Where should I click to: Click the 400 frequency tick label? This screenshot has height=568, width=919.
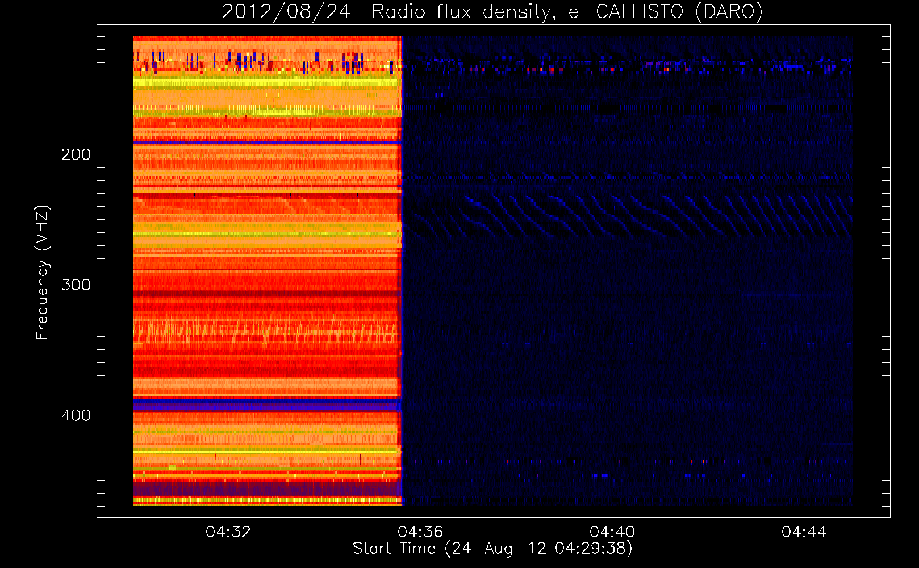point(76,415)
